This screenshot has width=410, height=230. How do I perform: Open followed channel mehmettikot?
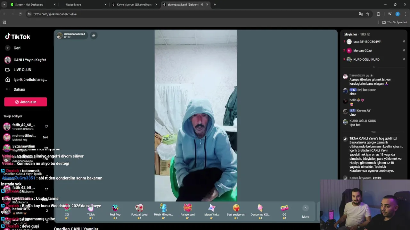[x=26, y=137]
